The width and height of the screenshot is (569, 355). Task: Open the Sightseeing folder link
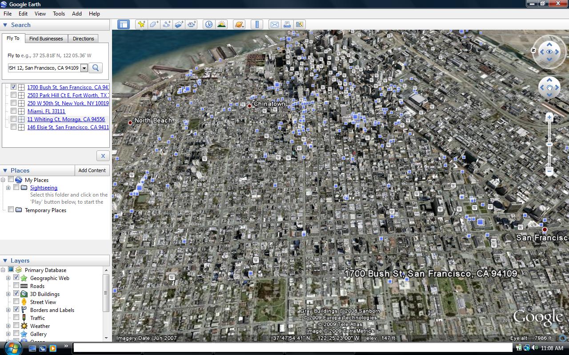(44, 188)
